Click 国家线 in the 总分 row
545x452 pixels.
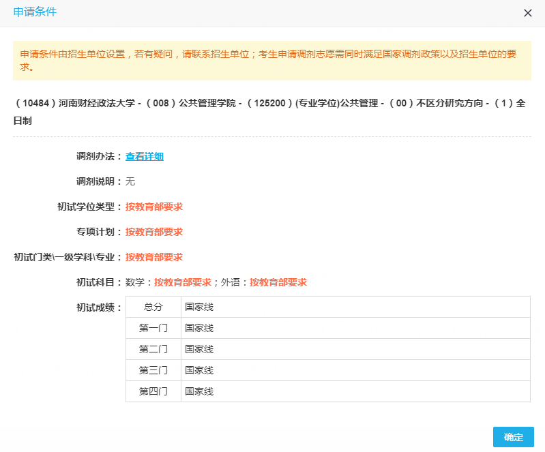pos(199,307)
